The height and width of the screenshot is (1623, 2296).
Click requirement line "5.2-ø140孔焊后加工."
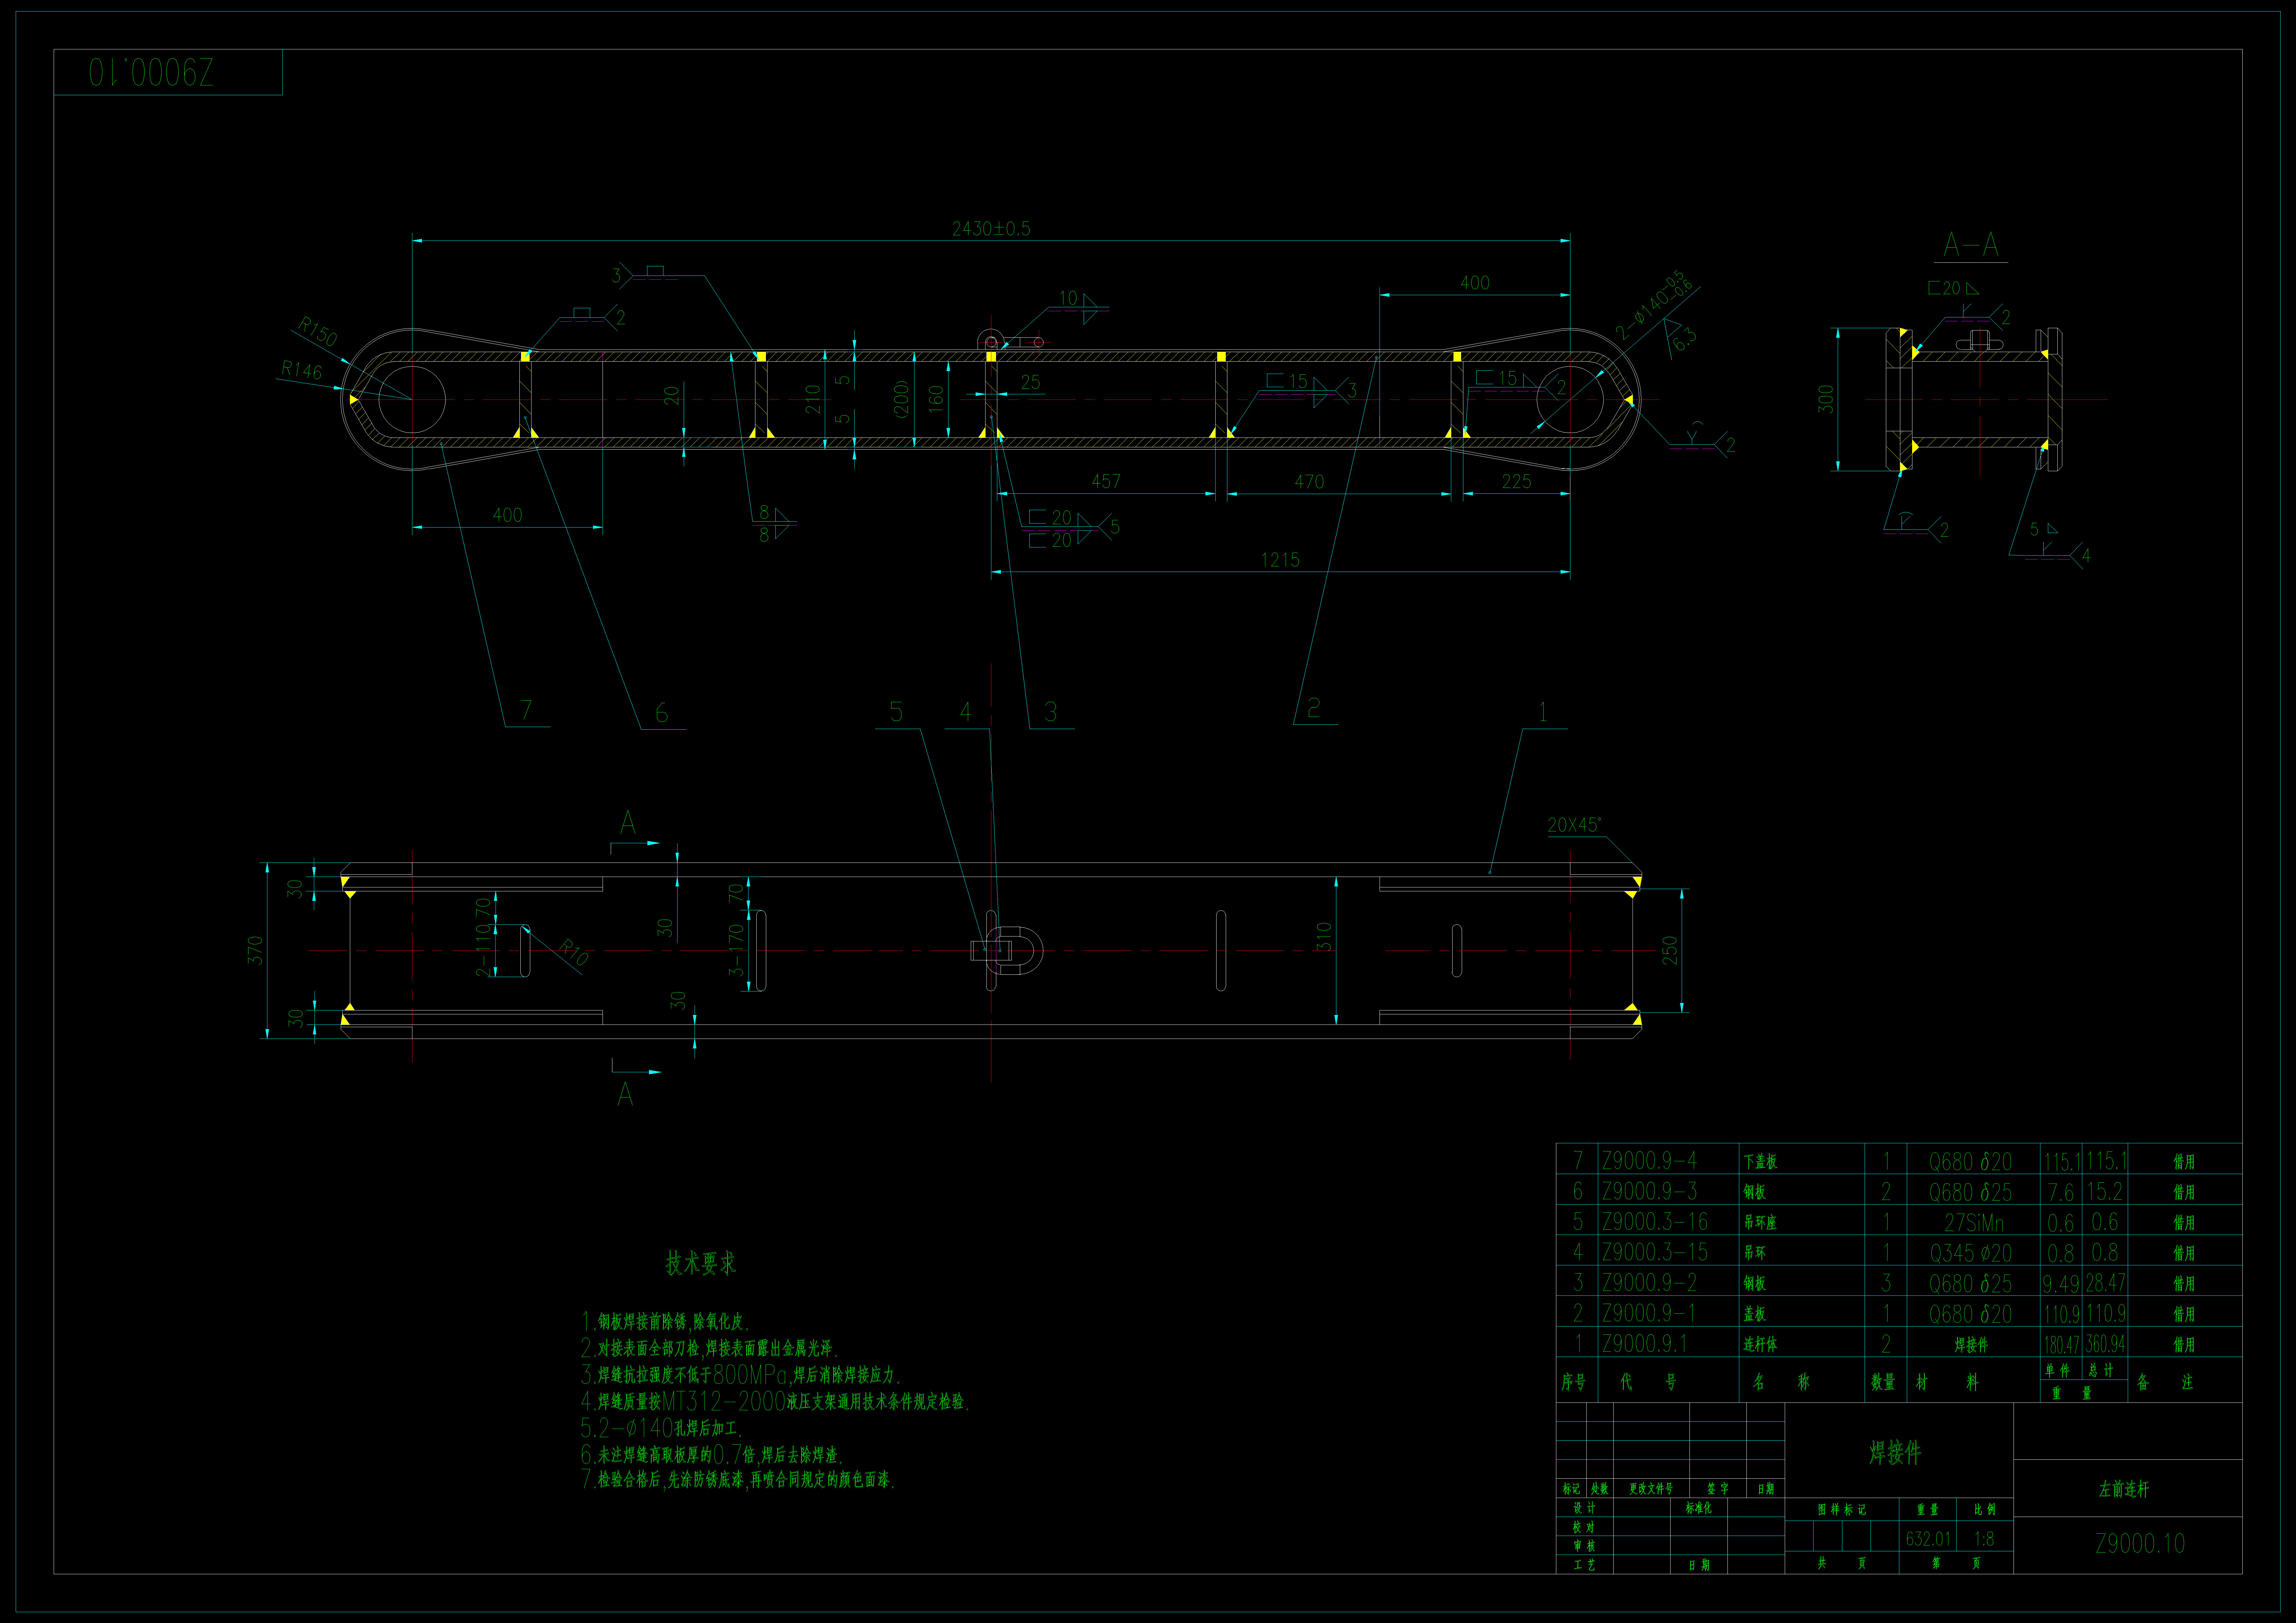click(661, 1428)
